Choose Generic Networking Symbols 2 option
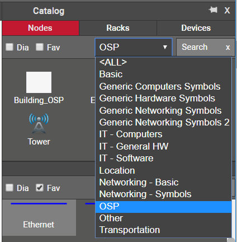The height and width of the screenshot is (242, 237). (x=163, y=123)
